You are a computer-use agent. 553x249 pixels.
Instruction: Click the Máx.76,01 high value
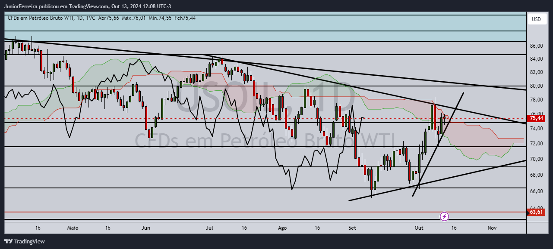[134, 18]
